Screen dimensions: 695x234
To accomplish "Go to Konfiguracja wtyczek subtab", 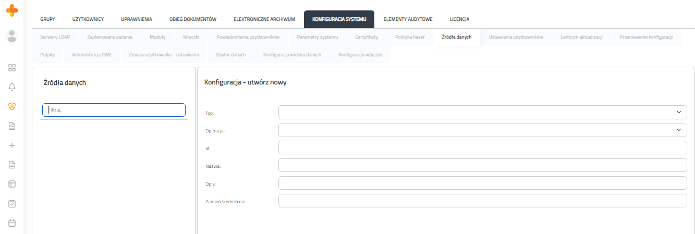I will pos(360,55).
